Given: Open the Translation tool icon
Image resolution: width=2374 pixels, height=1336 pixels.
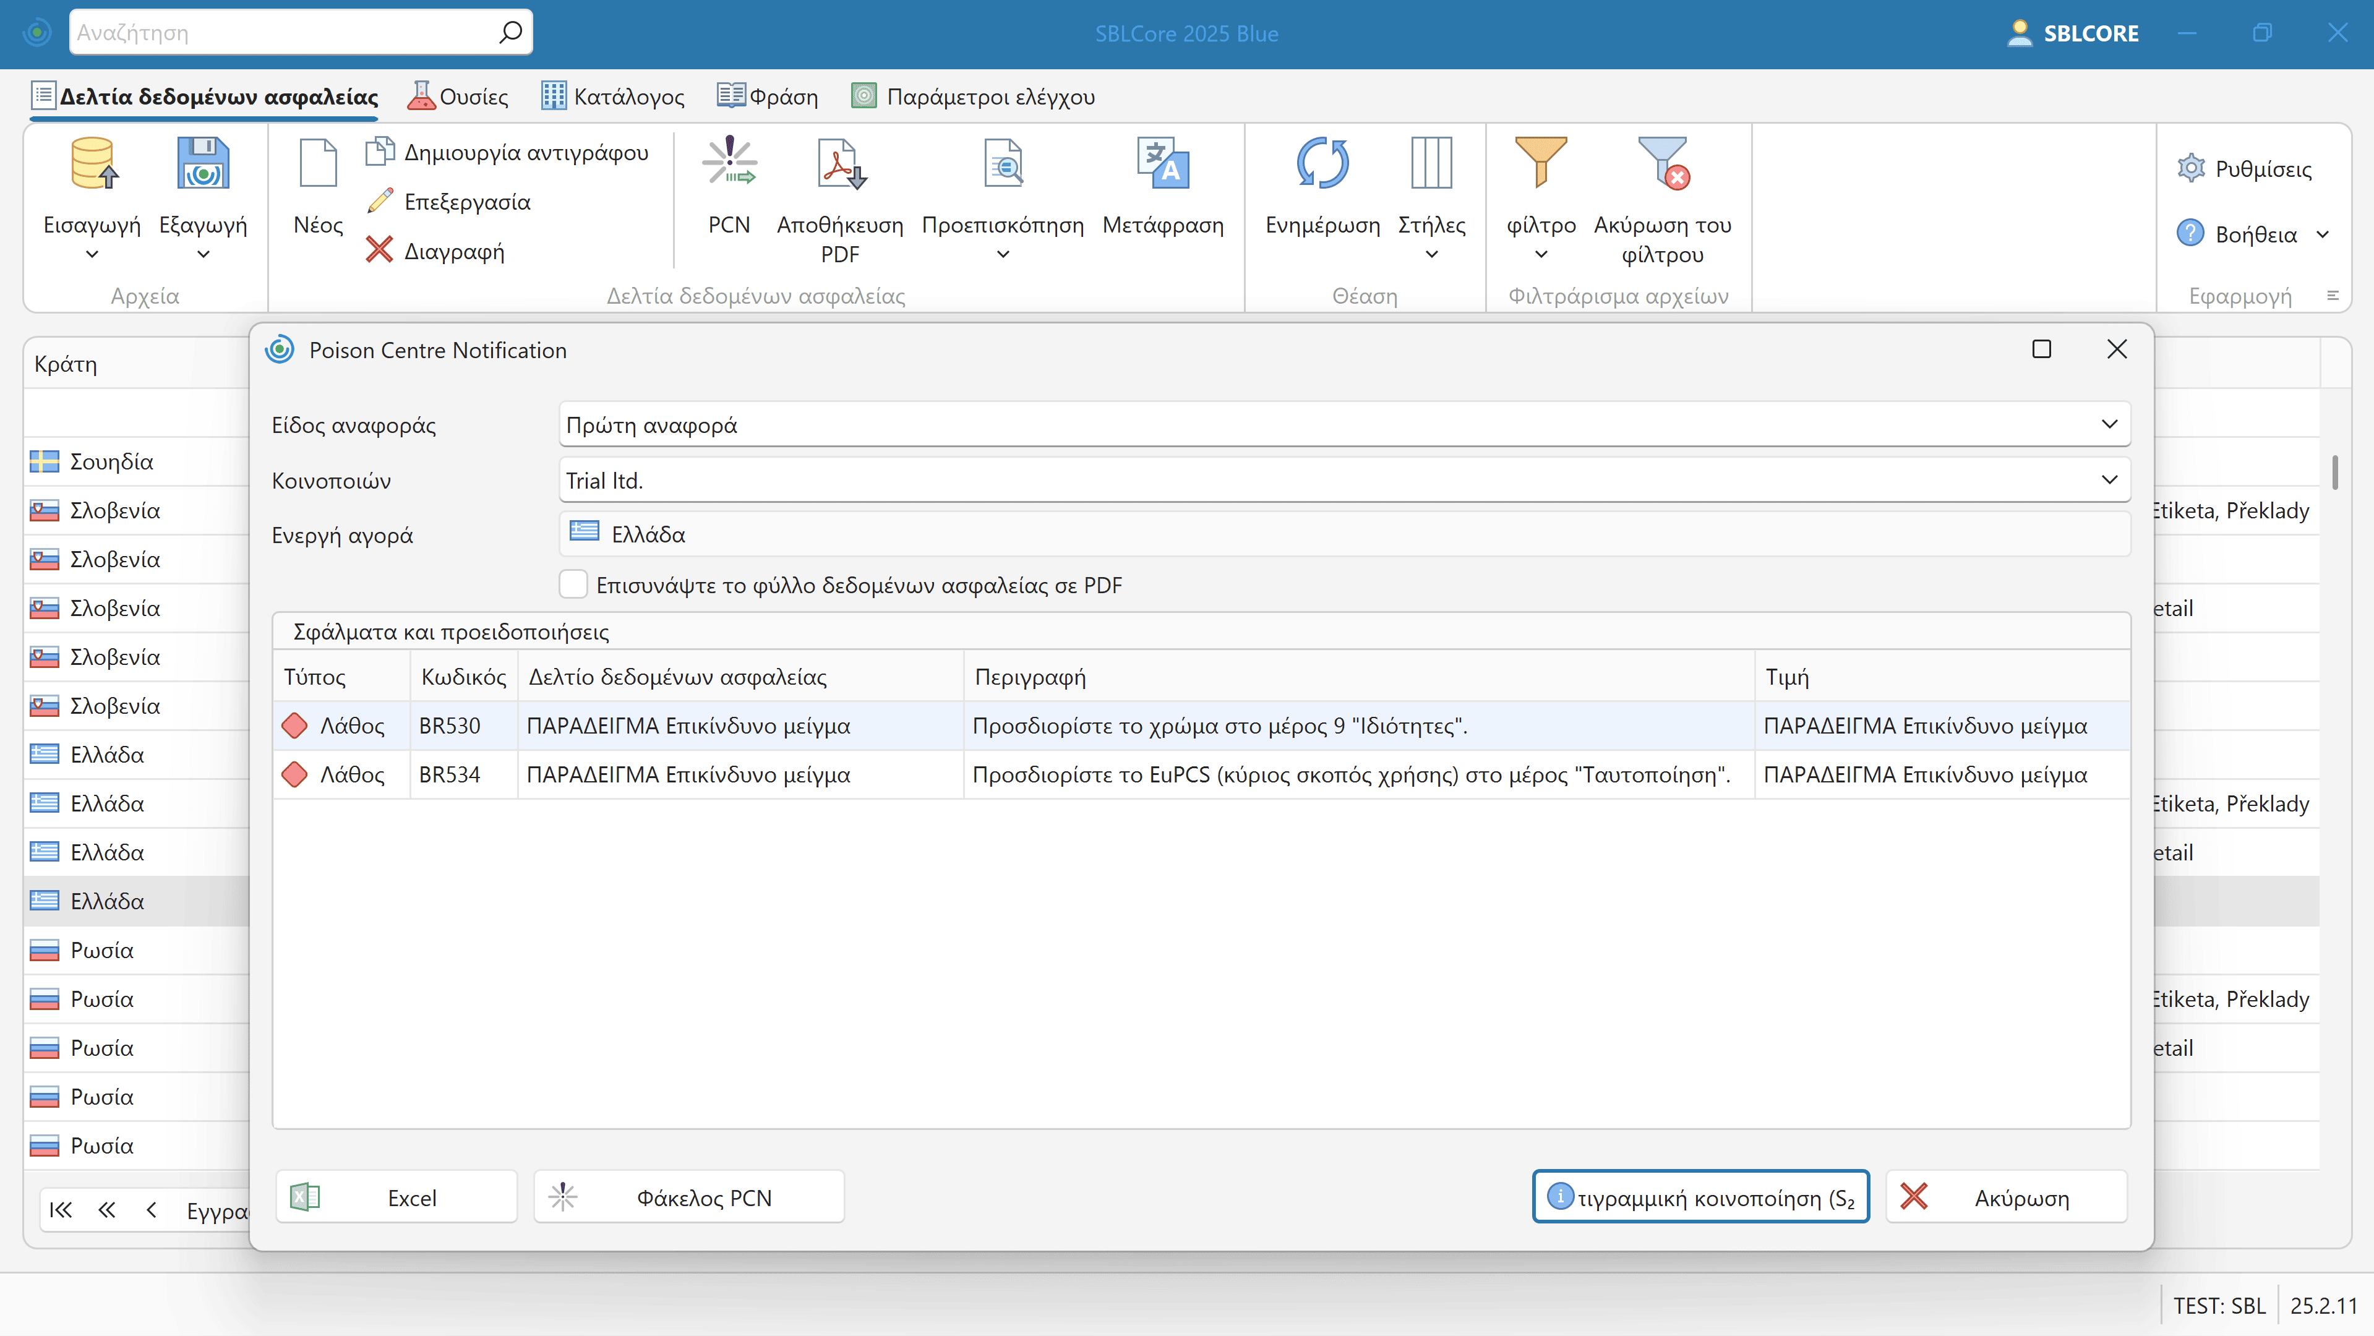Looking at the screenshot, I should (1163, 163).
